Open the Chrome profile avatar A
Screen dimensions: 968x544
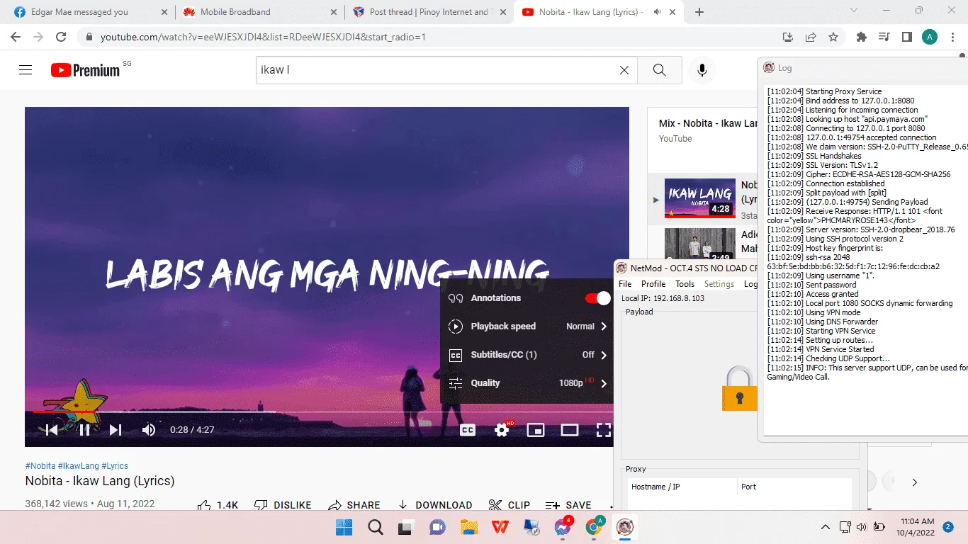pyautogui.click(x=930, y=37)
